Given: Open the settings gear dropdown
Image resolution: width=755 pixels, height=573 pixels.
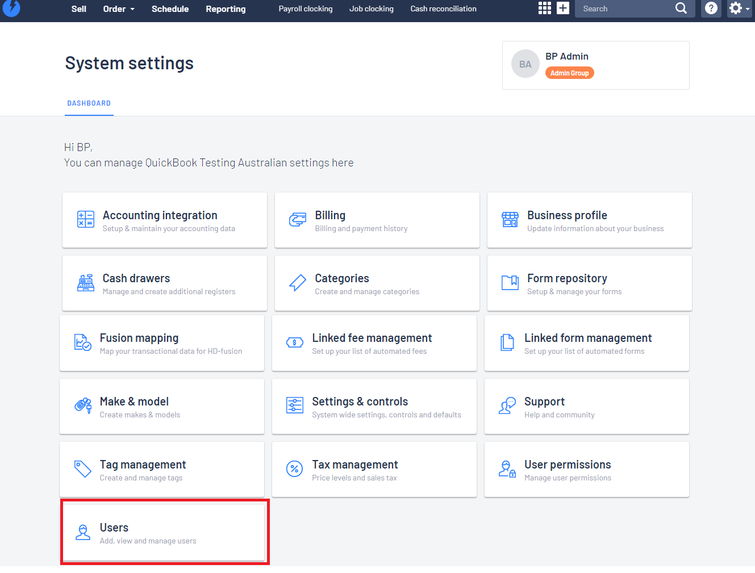Looking at the screenshot, I should [739, 8].
